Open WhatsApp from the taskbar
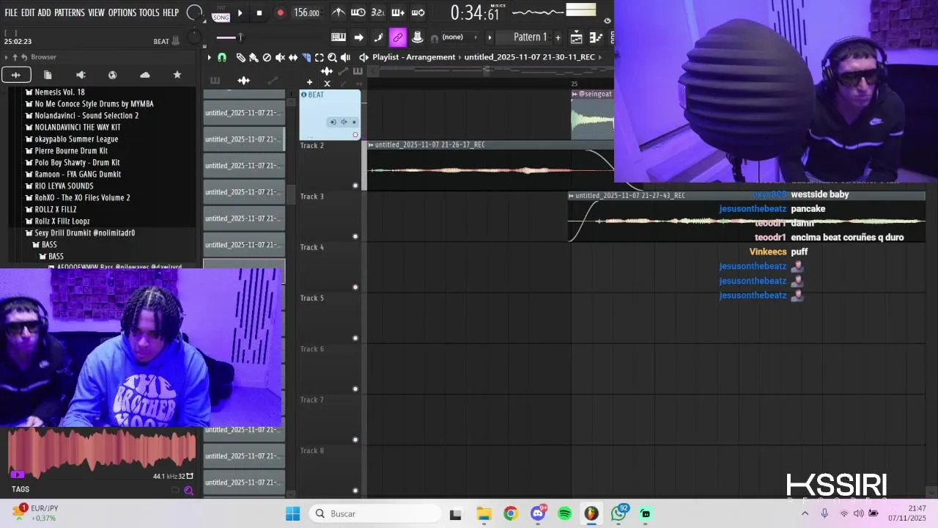Image resolution: width=938 pixels, height=528 pixels. (618, 513)
